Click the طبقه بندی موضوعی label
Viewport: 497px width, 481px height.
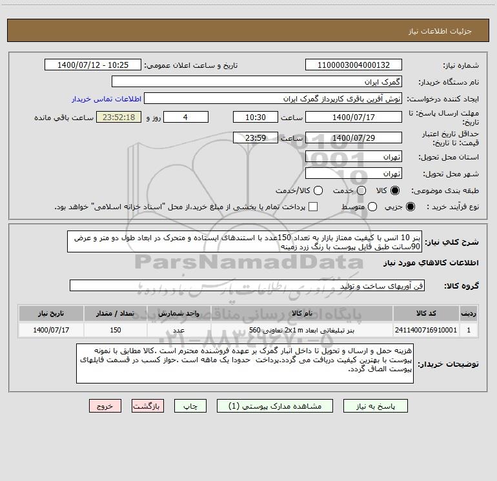point(445,191)
